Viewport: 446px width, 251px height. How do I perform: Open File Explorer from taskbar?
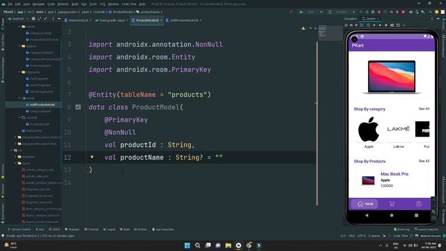pyautogui.click(x=228, y=245)
